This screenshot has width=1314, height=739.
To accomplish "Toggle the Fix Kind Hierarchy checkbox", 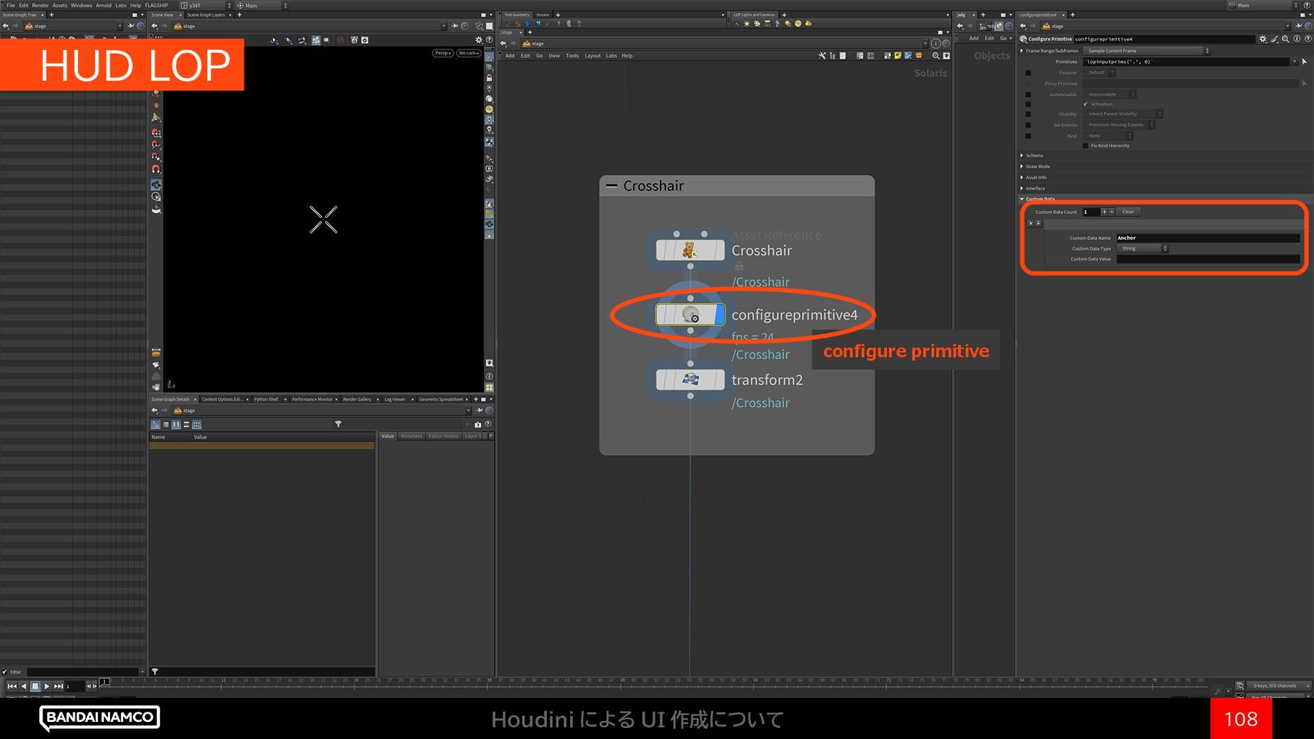I will (x=1085, y=146).
